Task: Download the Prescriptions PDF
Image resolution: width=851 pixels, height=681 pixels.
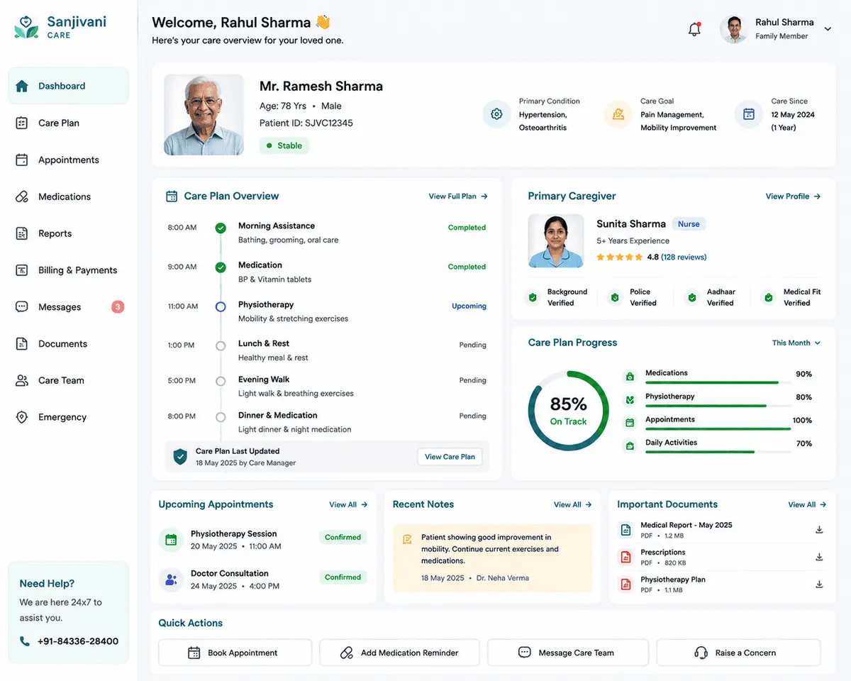Action: pos(819,557)
